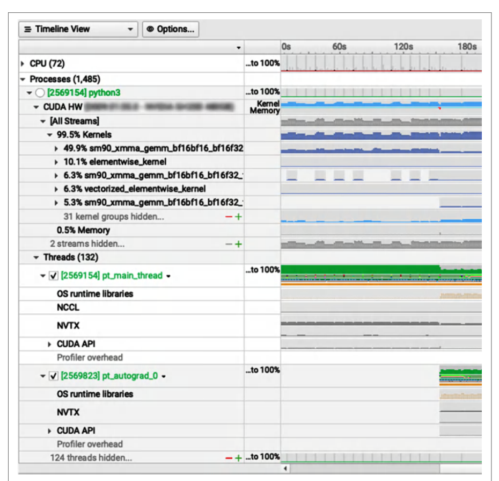Click grey minus beside 2 streams hidden
The width and height of the screenshot is (499, 481).
(229, 244)
